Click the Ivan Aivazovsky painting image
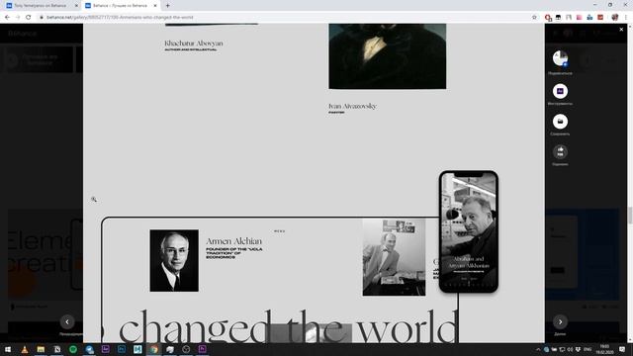633x356 pixels. coord(388,56)
